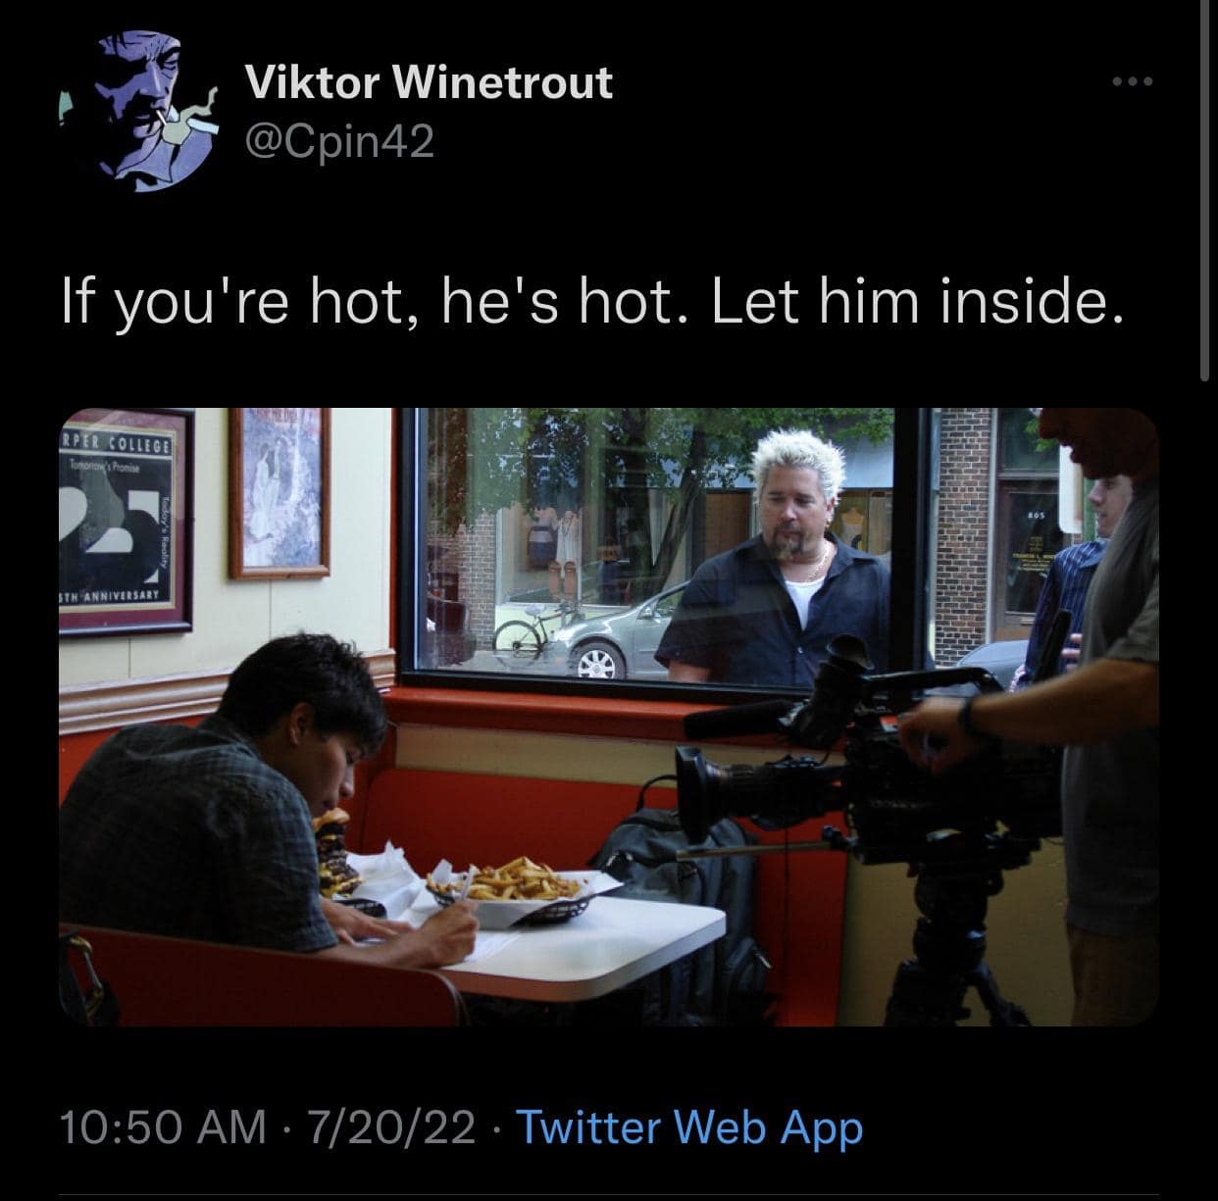Open the @Cpin42 handle link
Screen dimensions: 1218x1201
339,144
